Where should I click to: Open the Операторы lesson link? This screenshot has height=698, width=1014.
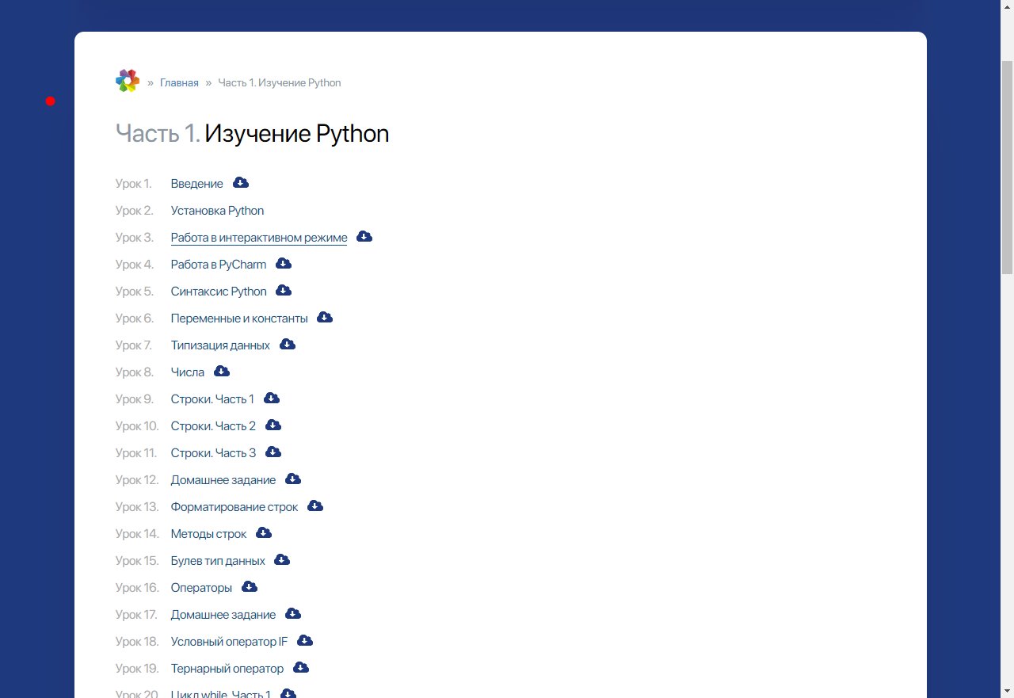201,588
